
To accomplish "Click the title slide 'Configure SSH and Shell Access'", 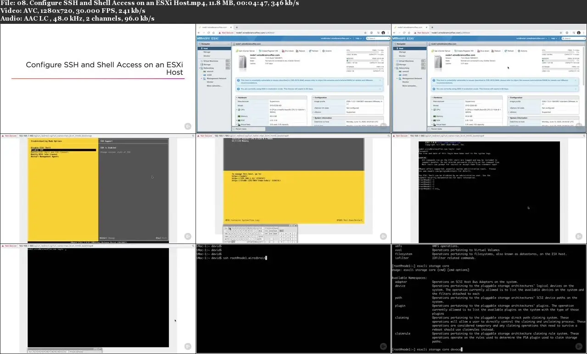I will [104, 68].
